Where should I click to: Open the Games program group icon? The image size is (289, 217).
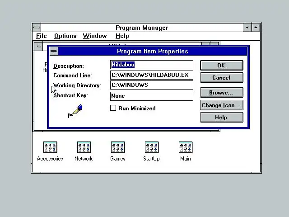tap(118, 147)
